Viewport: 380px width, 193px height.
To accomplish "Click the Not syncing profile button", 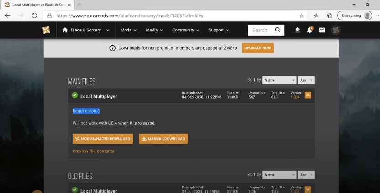I will pyautogui.click(x=354, y=16).
